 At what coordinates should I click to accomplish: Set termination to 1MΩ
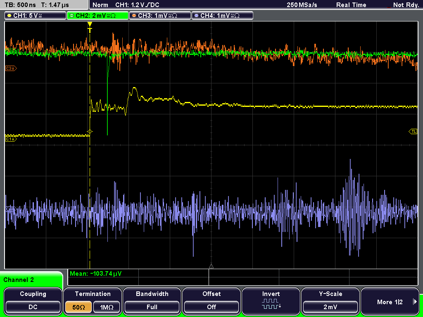(107, 307)
